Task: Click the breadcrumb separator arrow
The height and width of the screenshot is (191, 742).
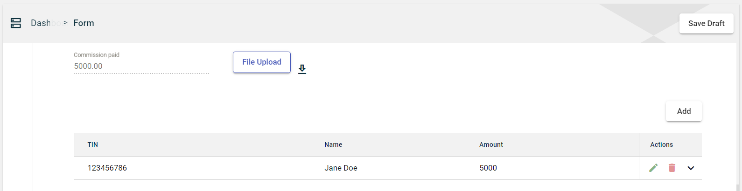Action: 66,23
